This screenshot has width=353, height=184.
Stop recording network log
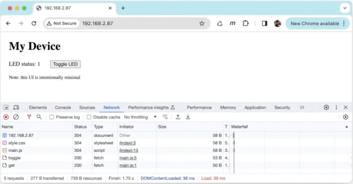(x=6, y=117)
